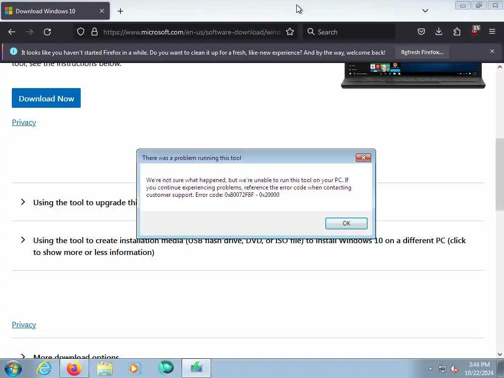
Task: Bookmark this page with the star
Action: click(290, 32)
